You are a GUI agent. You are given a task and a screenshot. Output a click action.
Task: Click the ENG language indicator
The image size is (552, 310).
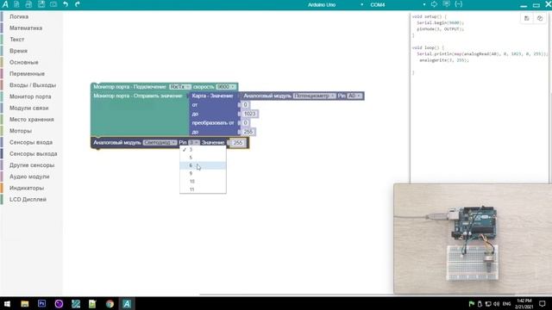point(506,304)
